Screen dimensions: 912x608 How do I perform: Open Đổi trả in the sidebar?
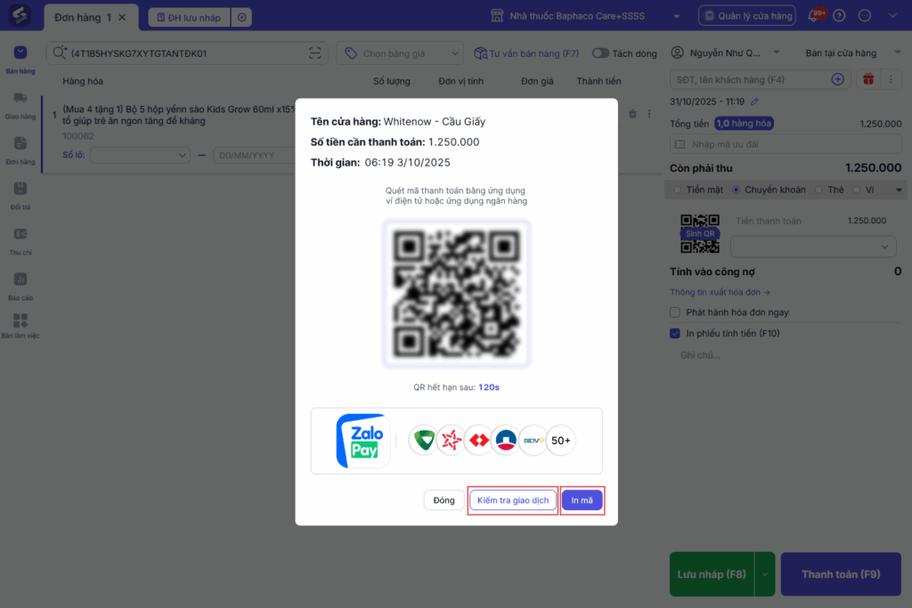[20, 196]
